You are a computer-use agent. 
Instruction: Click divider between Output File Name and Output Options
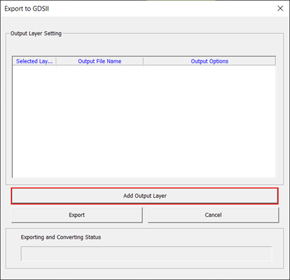click(143, 61)
